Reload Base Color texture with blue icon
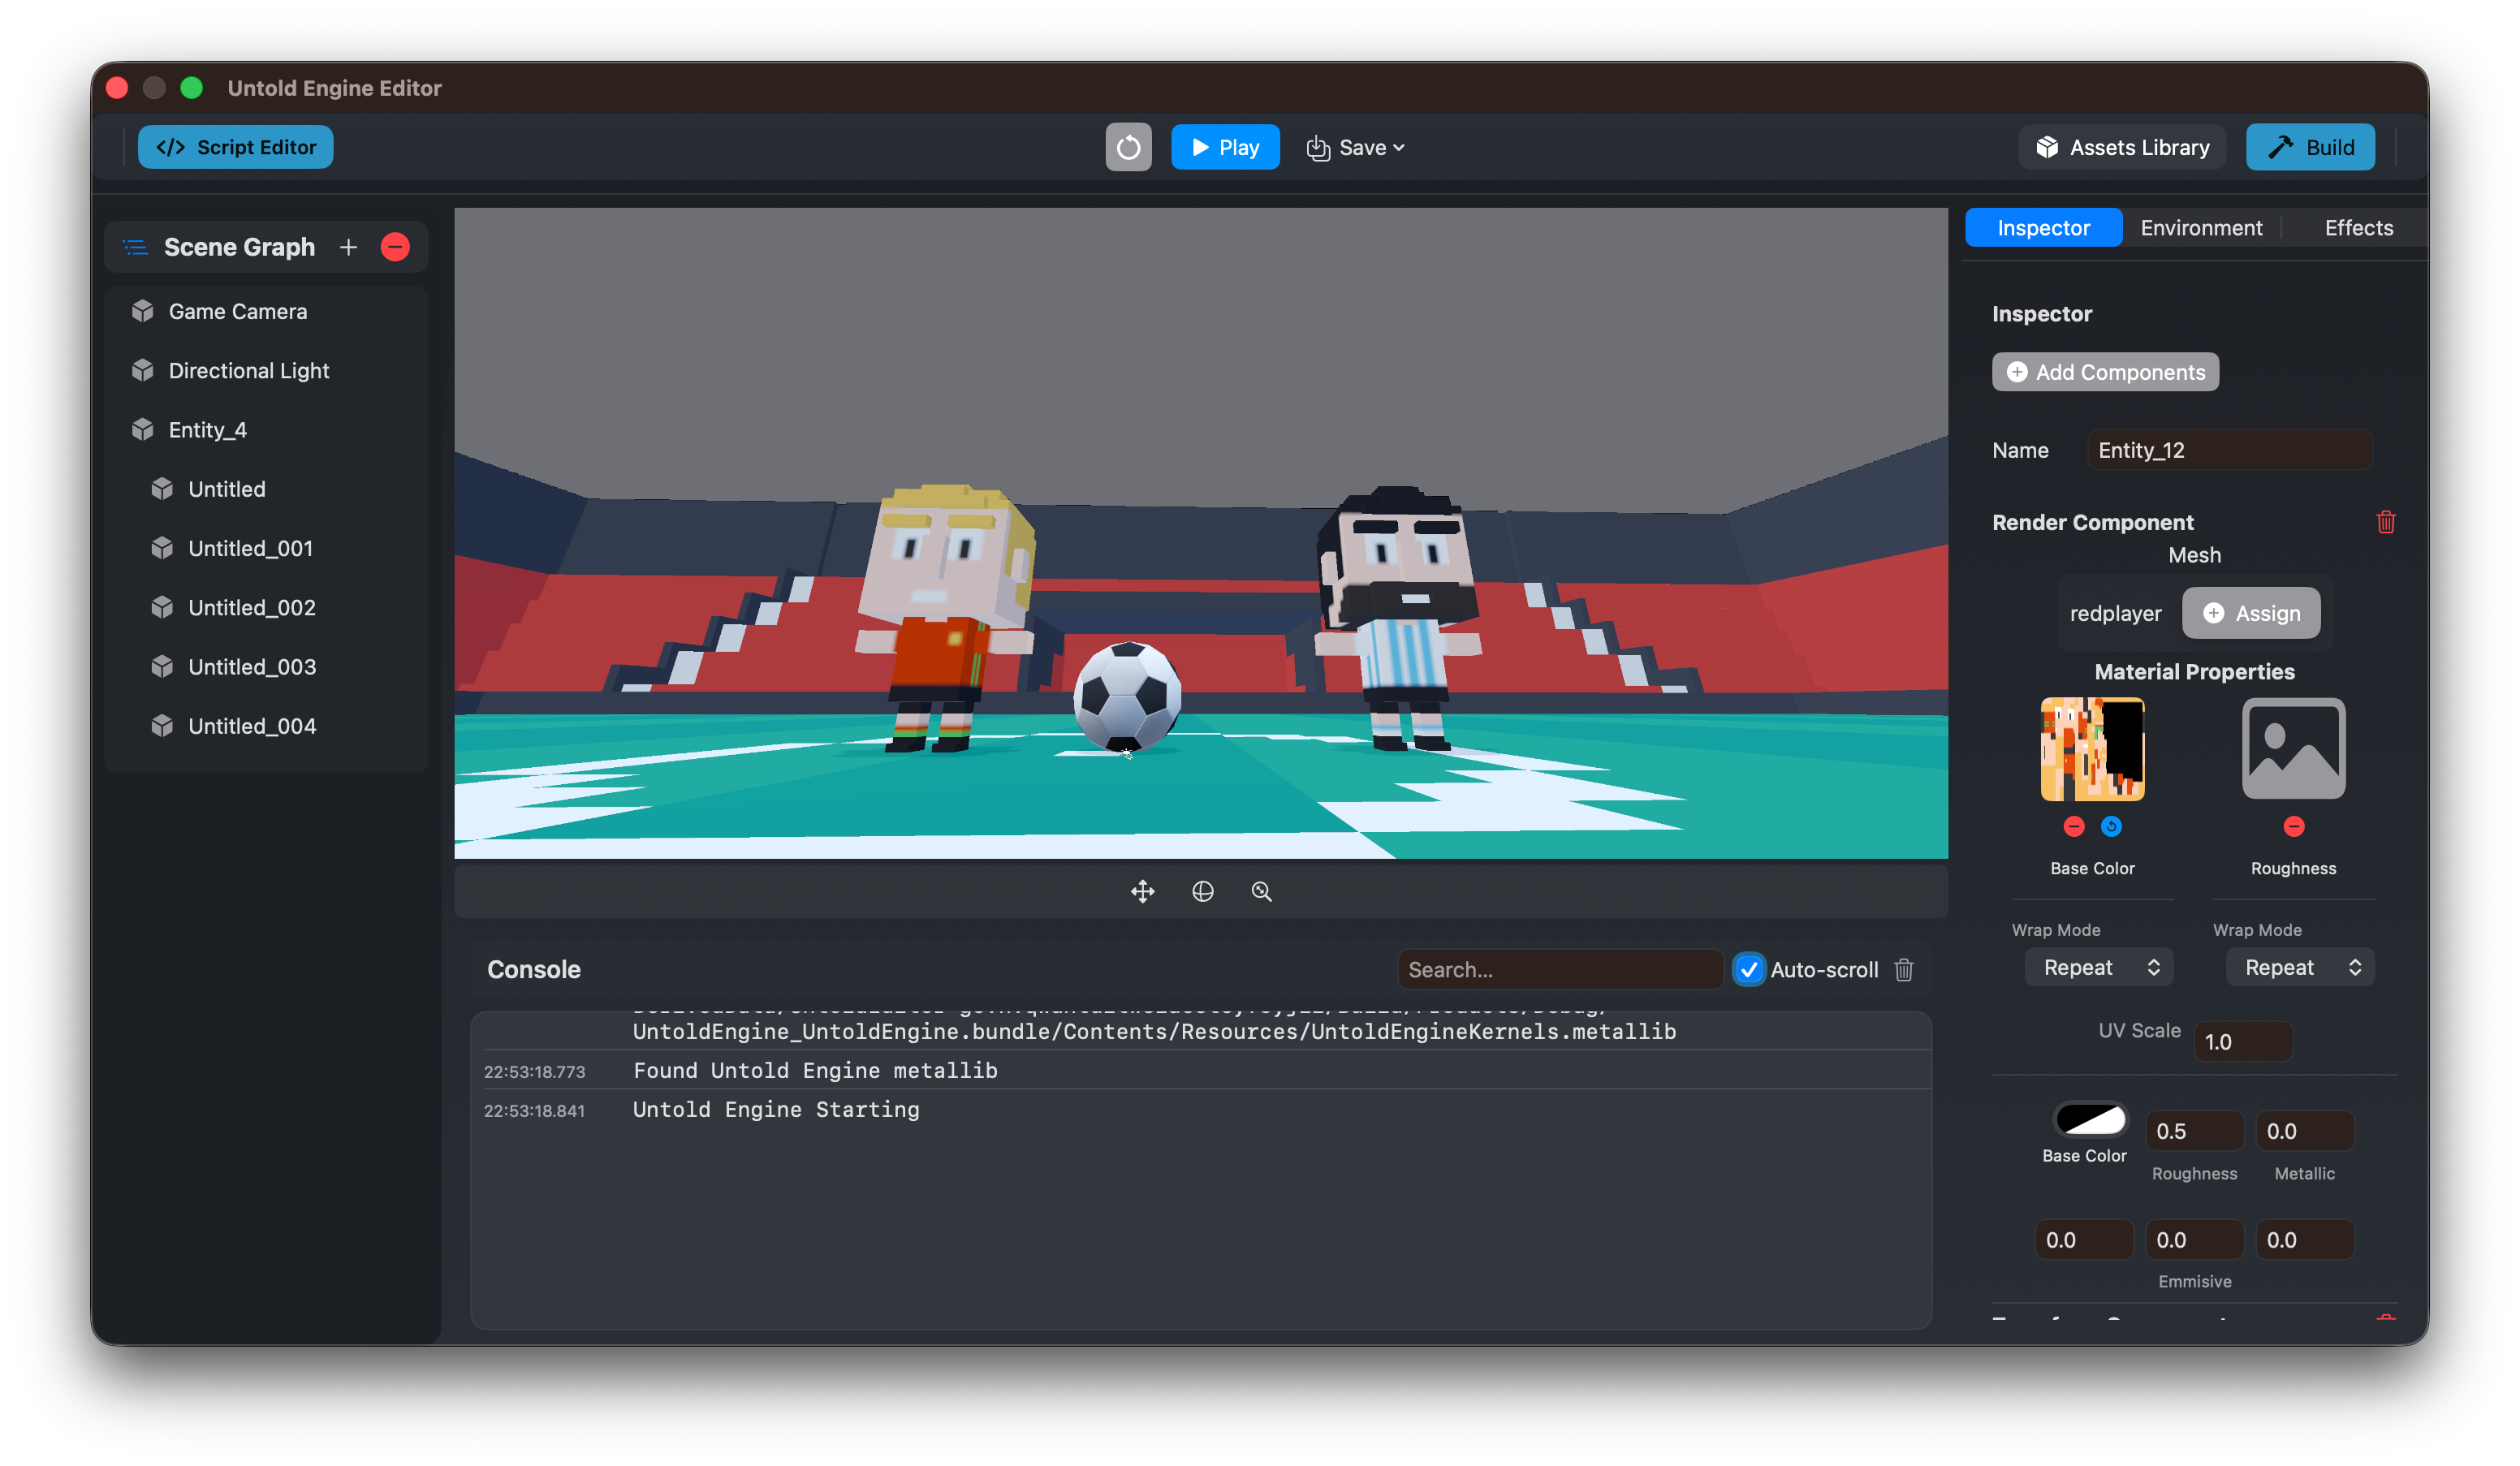Viewport: 2520px width, 1466px height. pyautogui.click(x=2111, y=826)
